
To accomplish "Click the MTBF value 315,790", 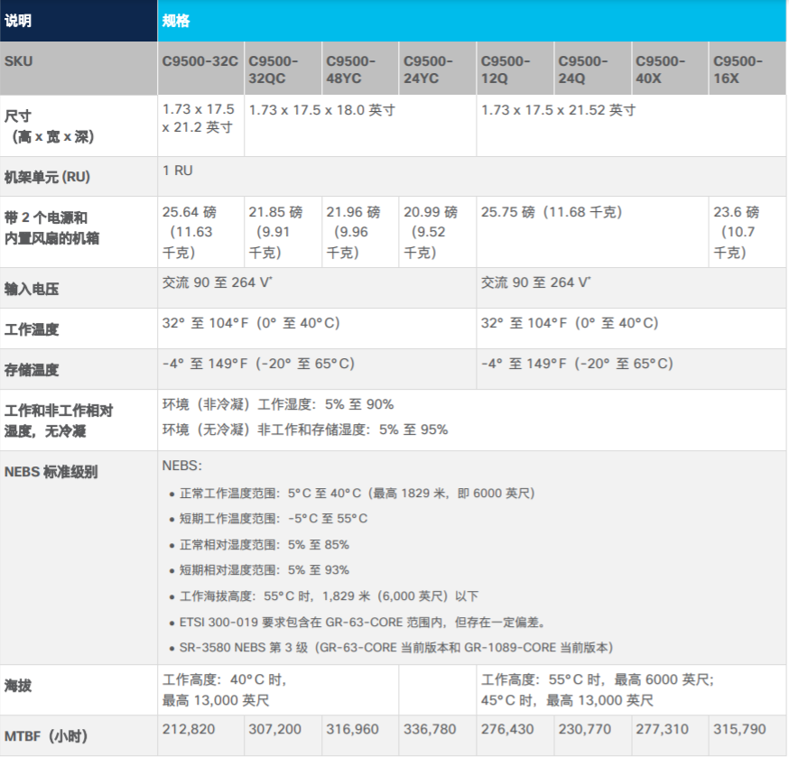I will pos(739,729).
